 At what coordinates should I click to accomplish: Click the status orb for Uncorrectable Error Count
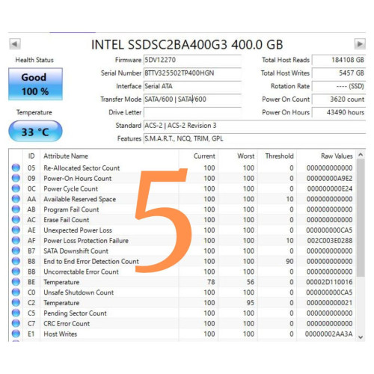pos(16,272)
